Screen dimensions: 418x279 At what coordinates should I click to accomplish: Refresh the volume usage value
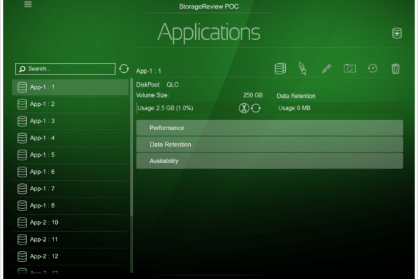tap(256, 108)
